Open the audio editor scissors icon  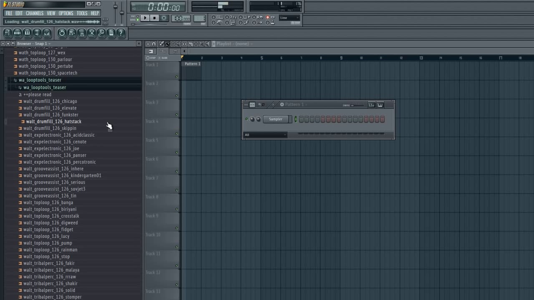point(91,33)
